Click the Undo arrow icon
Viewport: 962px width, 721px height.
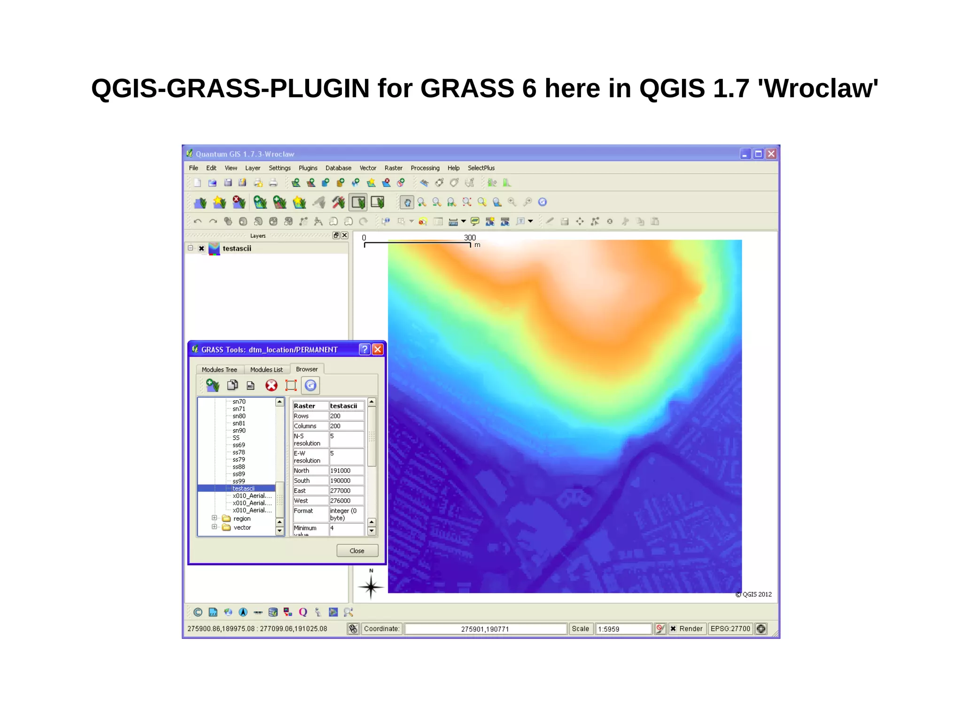[198, 221]
